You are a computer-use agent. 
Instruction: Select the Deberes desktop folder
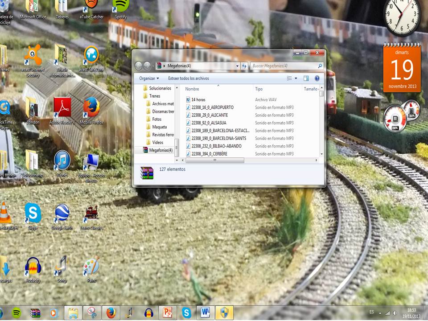pyautogui.click(x=62, y=9)
